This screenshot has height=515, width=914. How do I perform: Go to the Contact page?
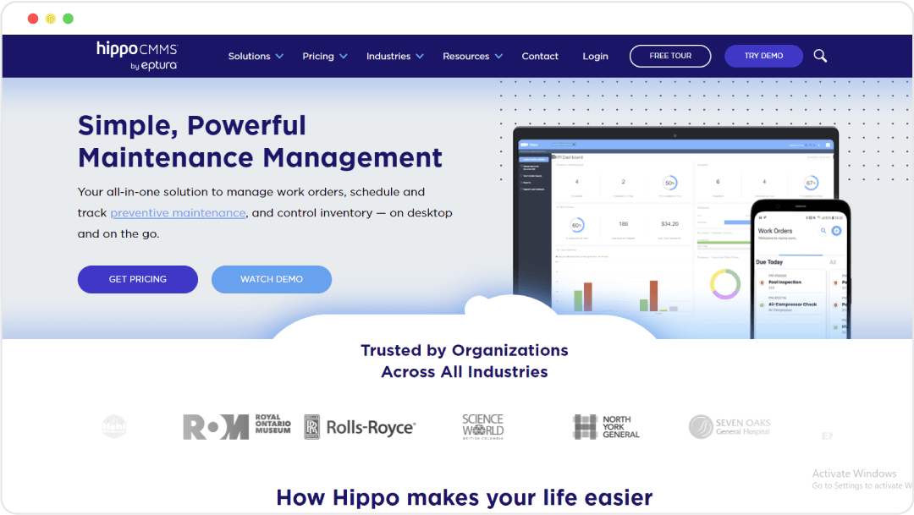pos(540,57)
